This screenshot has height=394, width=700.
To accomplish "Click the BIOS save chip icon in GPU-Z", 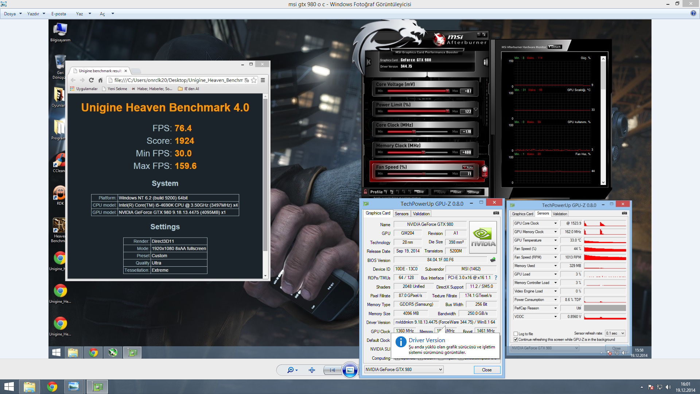I will [x=493, y=260].
